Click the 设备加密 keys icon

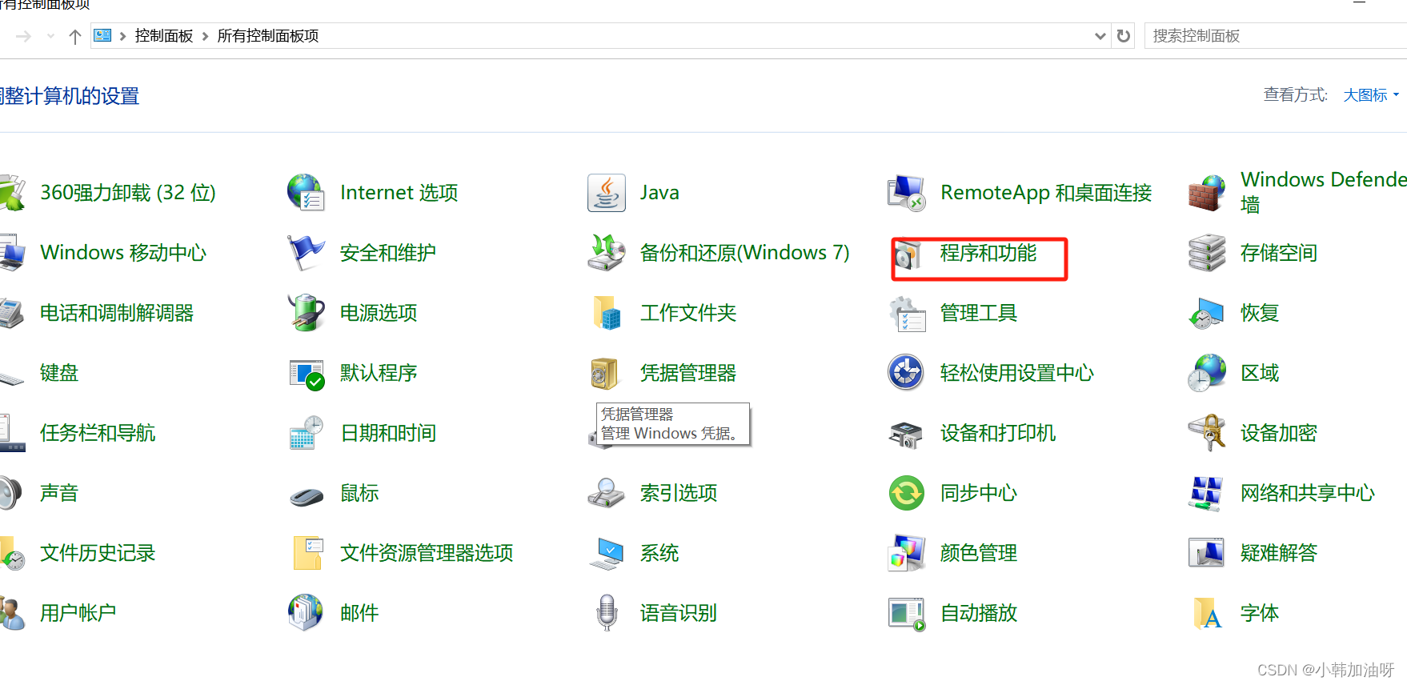point(1207,433)
